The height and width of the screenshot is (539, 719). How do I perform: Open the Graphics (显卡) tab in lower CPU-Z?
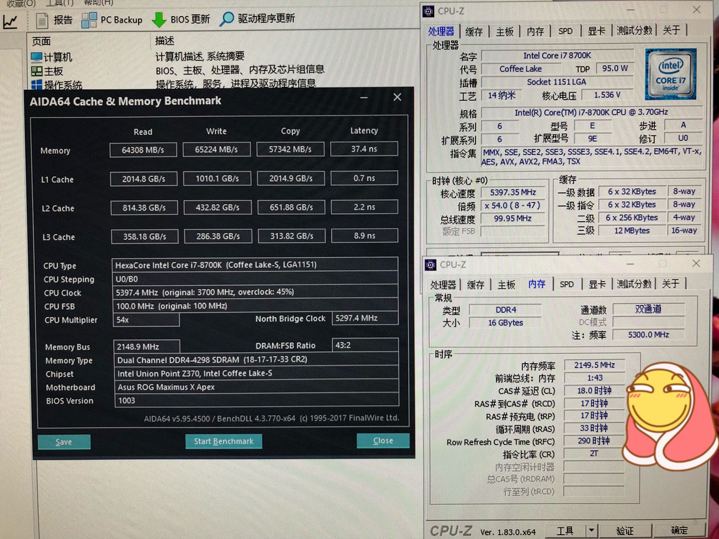click(x=597, y=284)
